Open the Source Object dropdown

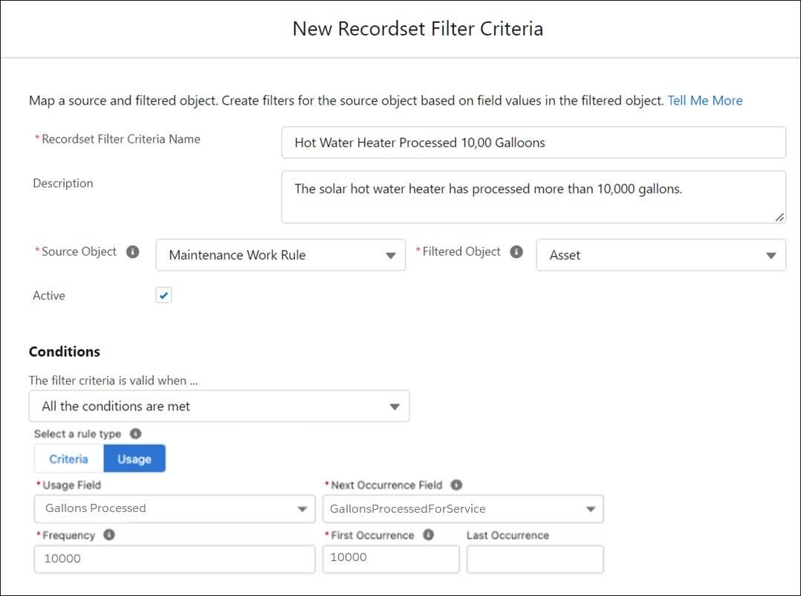point(280,255)
